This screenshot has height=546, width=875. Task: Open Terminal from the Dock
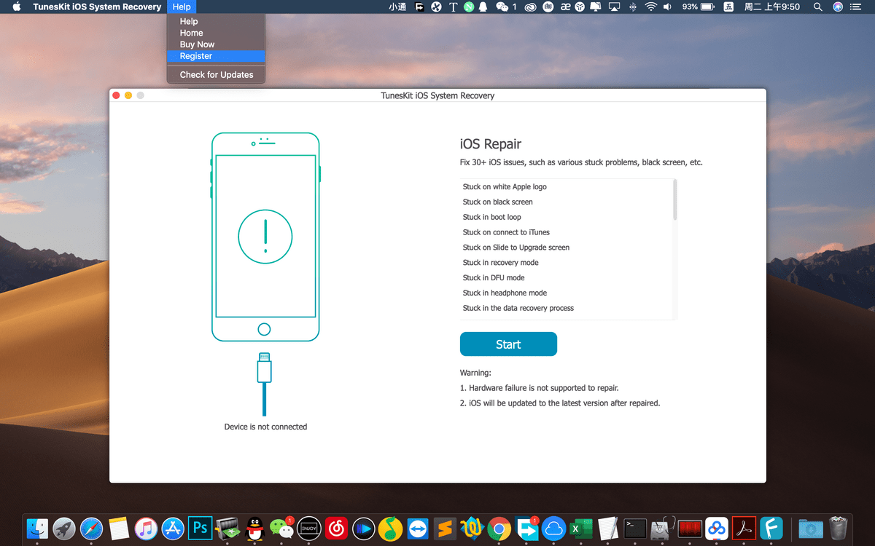point(635,528)
